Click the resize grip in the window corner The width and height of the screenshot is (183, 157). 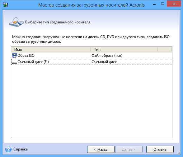point(179,152)
